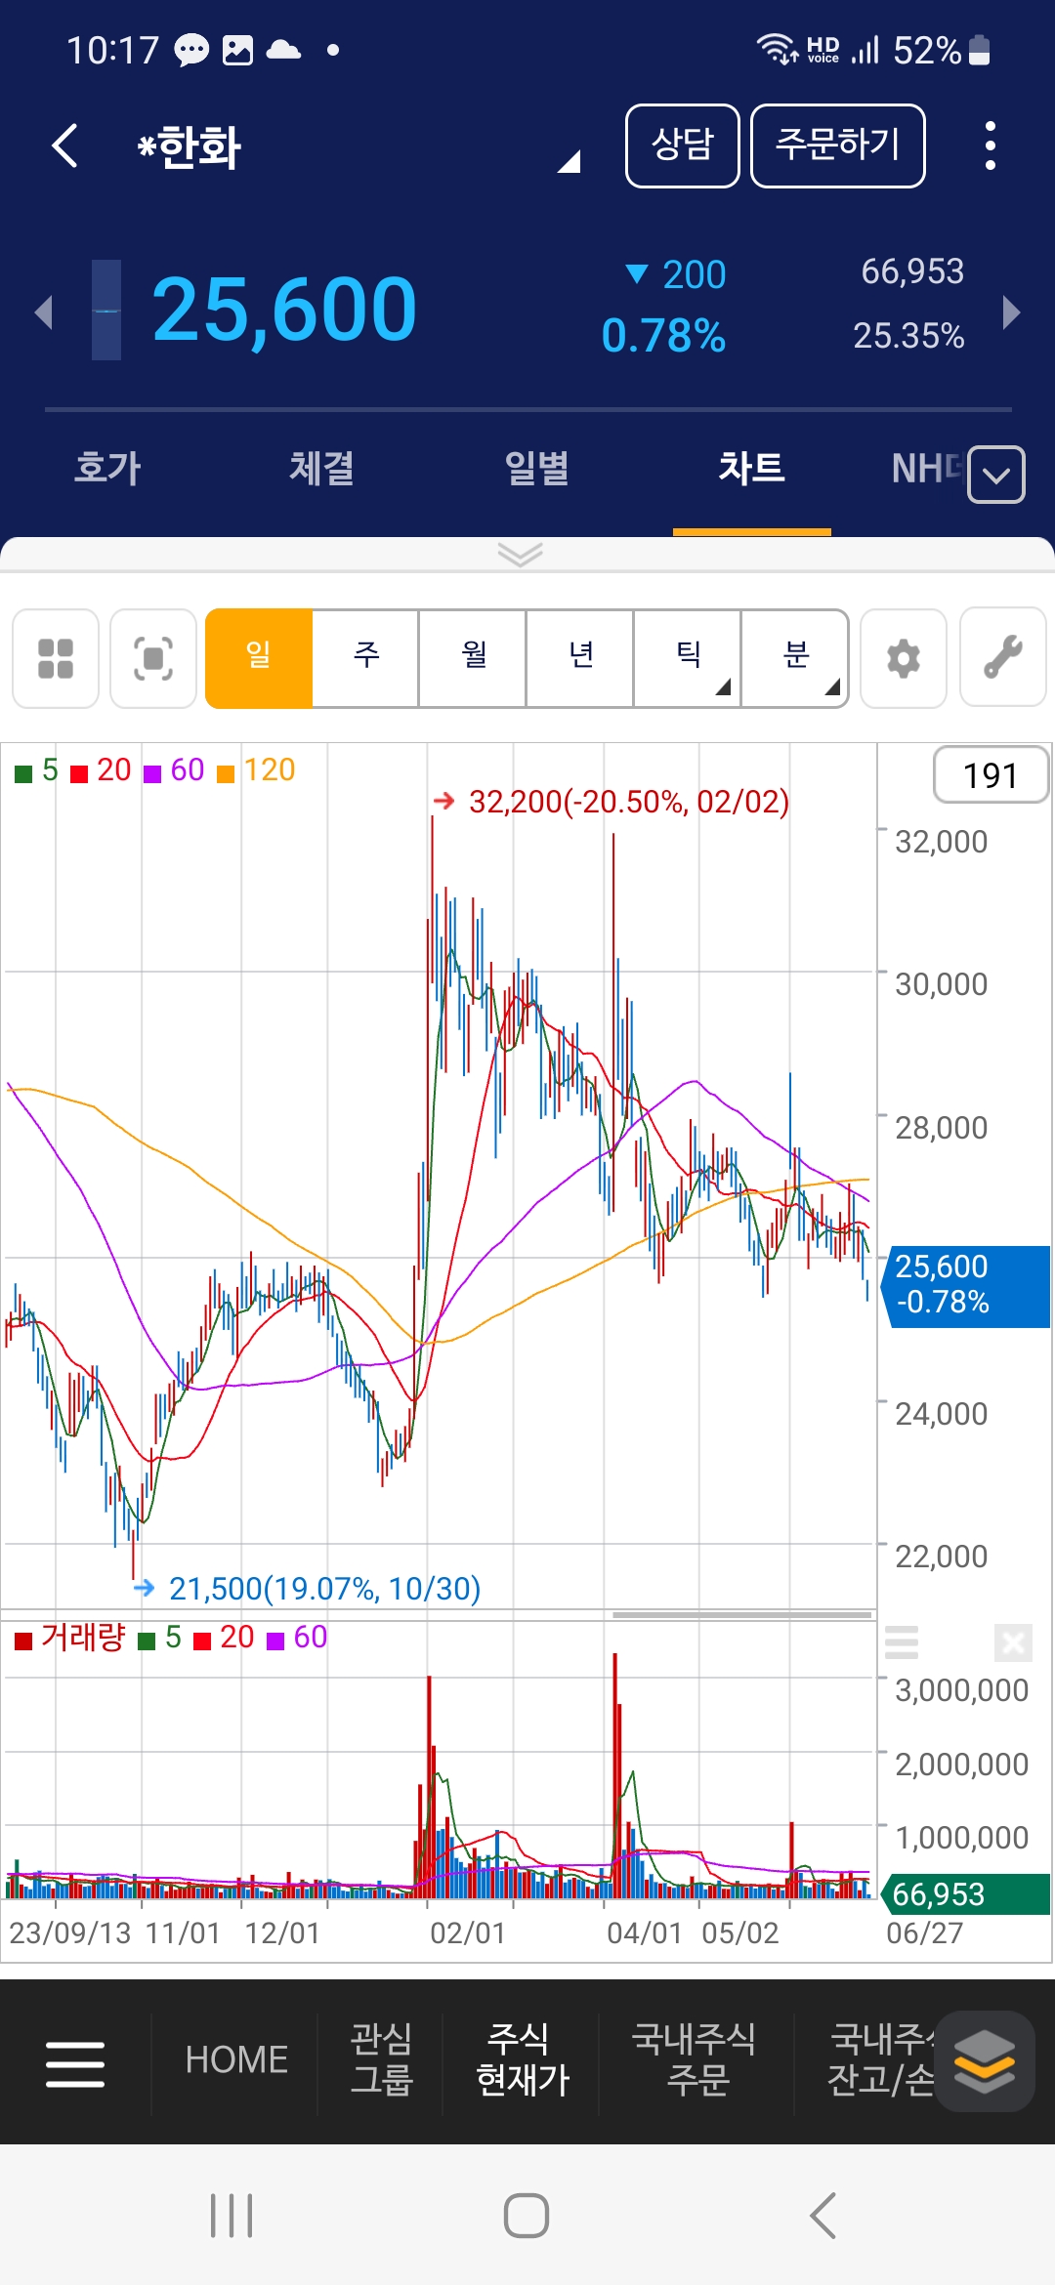The image size is (1055, 2285).
Task: Open 관심그룹 watchlist menu
Action: click(x=381, y=2060)
